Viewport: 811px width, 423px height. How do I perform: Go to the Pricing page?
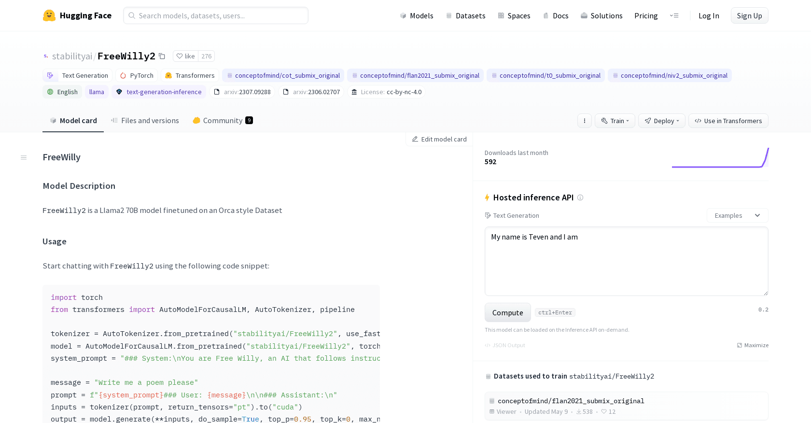coord(646,15)
